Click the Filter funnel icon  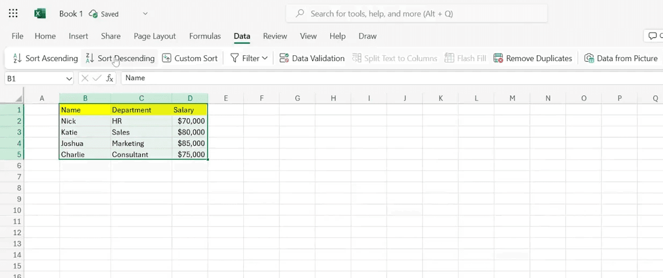(x=235, y=58)
